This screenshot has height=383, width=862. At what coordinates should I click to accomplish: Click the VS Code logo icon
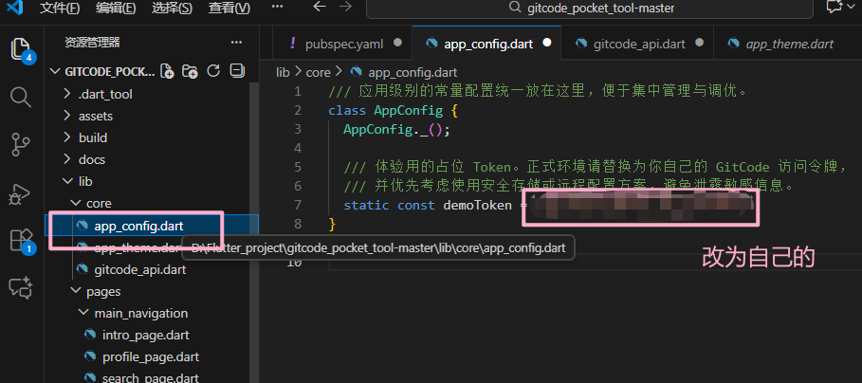pyautogui.click(x=15, y=8)
